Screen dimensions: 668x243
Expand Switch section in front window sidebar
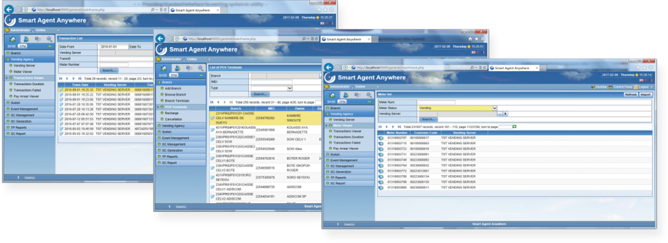click(349, 155)
